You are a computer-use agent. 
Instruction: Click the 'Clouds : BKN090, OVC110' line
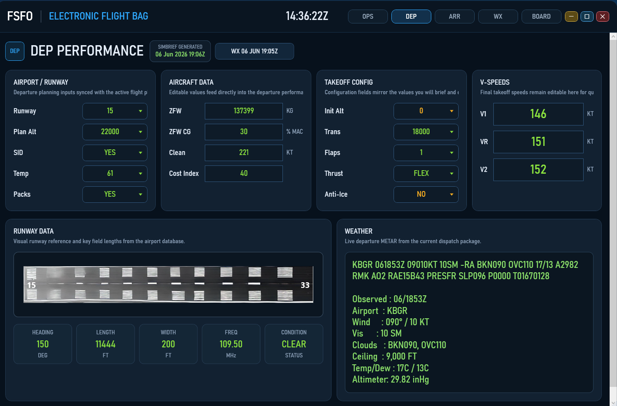pyautogui.click(x=399, y=345)
